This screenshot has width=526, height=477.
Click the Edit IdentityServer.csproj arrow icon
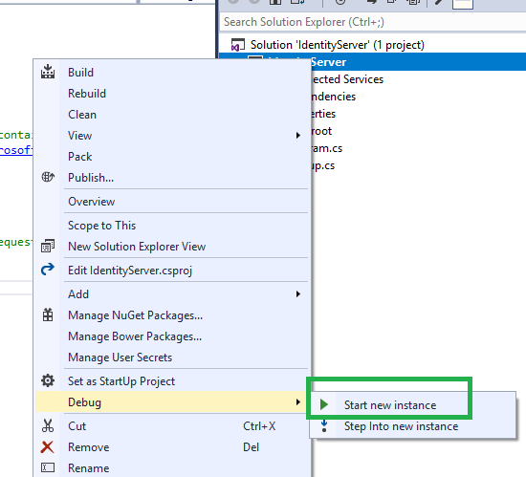pos(48,270)
